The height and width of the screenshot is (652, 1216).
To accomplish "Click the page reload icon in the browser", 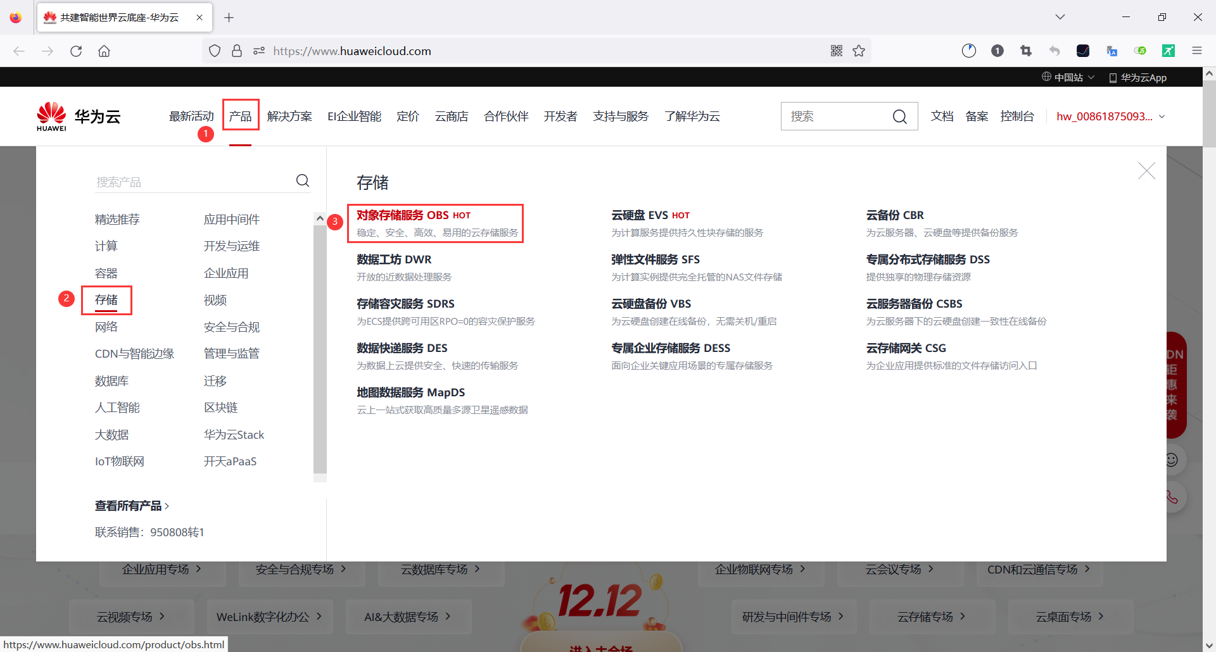I will (x=76, y=51).
